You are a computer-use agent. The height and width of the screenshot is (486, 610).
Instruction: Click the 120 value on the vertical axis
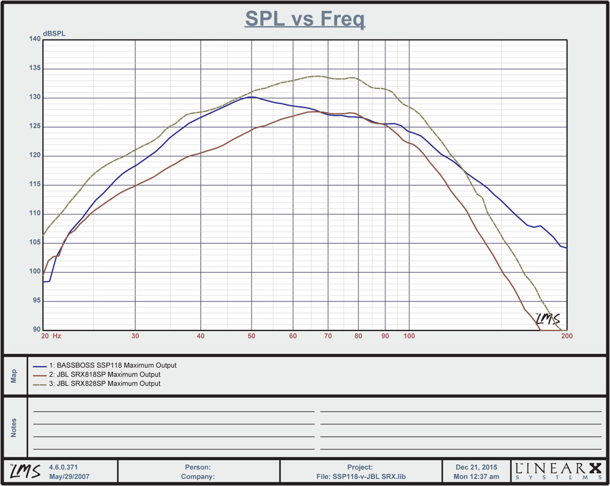(x=35, y=156)
